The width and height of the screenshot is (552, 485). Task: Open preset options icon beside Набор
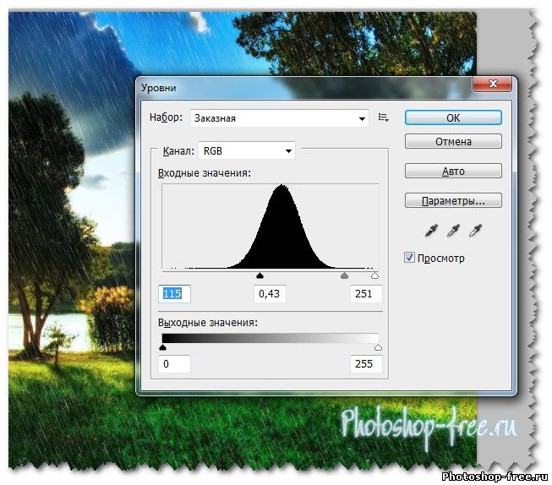(x=383, y=117)
